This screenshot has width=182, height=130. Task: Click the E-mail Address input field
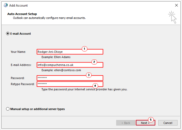pyautogui.click(x=70, y=65)
